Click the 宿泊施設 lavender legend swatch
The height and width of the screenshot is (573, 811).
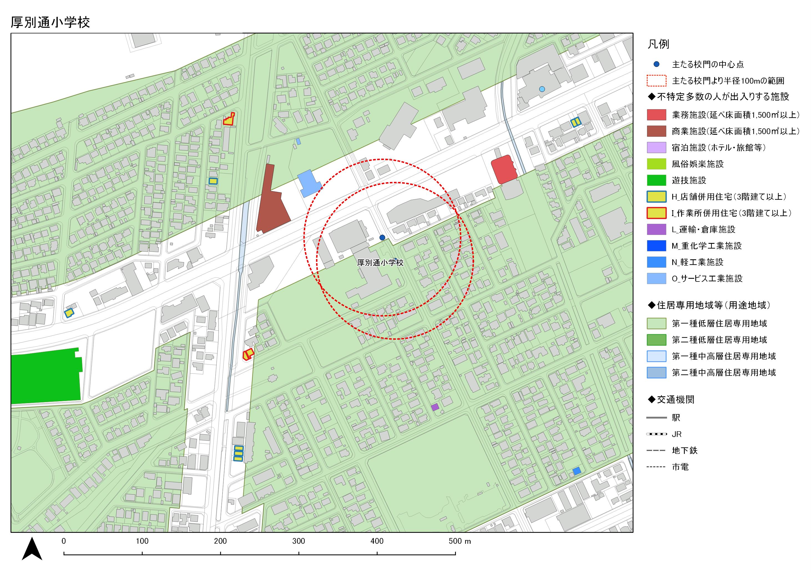[x=656, y=148]
